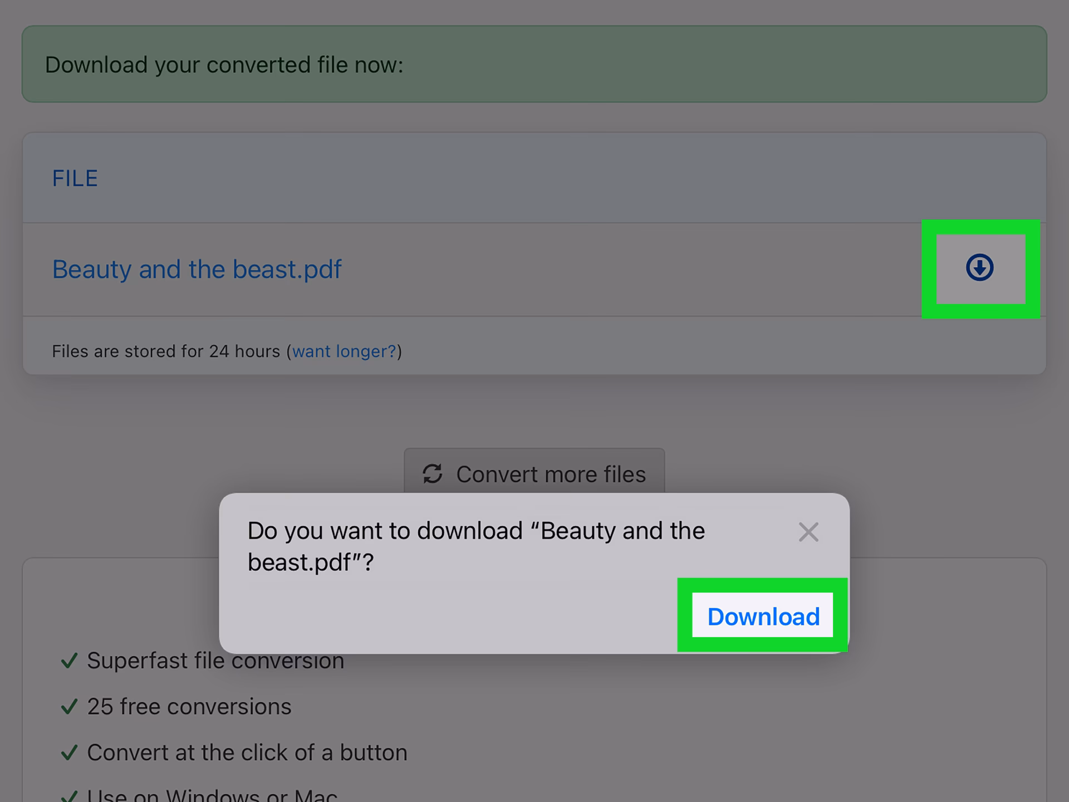Click the Files are stored for 24 hours text
Image resolution: width=1069 pixels, height=802 pixels.
coord(166,351)
